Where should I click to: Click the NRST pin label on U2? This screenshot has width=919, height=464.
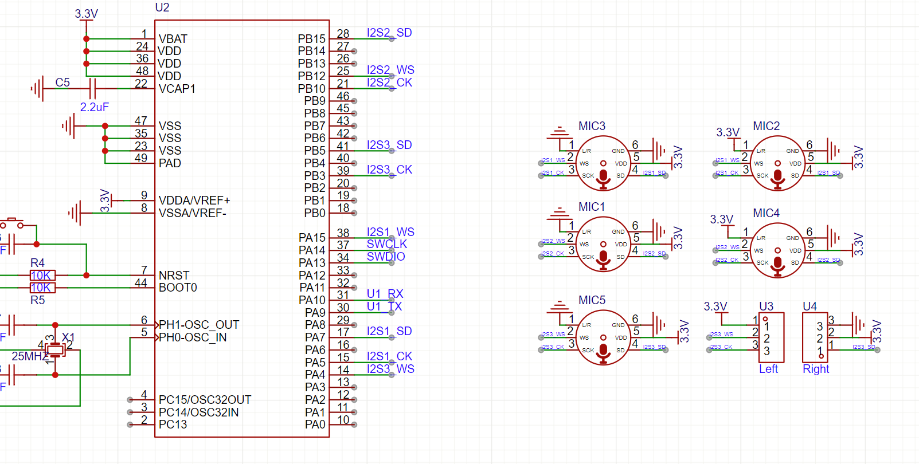point(174,276)
